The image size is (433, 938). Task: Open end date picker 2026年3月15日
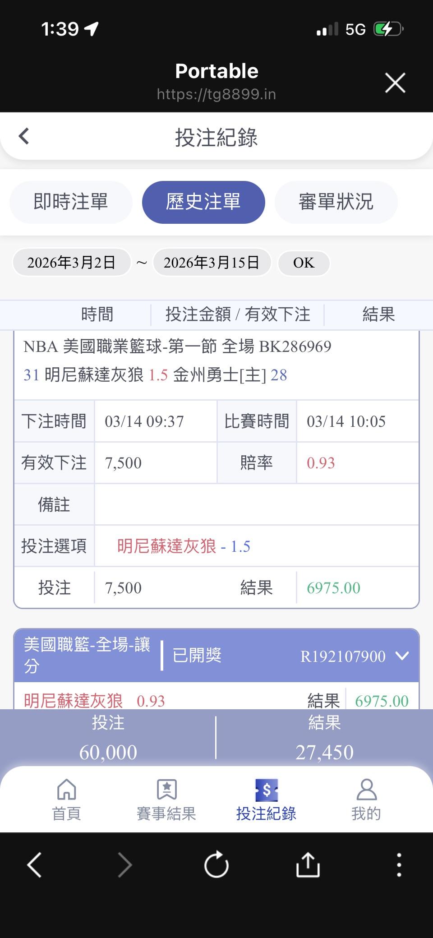coord(212,263)
